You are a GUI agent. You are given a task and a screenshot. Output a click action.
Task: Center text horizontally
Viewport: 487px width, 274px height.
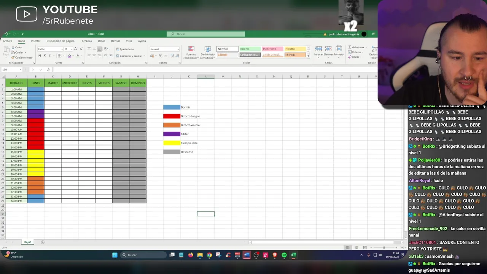(x=94, y=56)
